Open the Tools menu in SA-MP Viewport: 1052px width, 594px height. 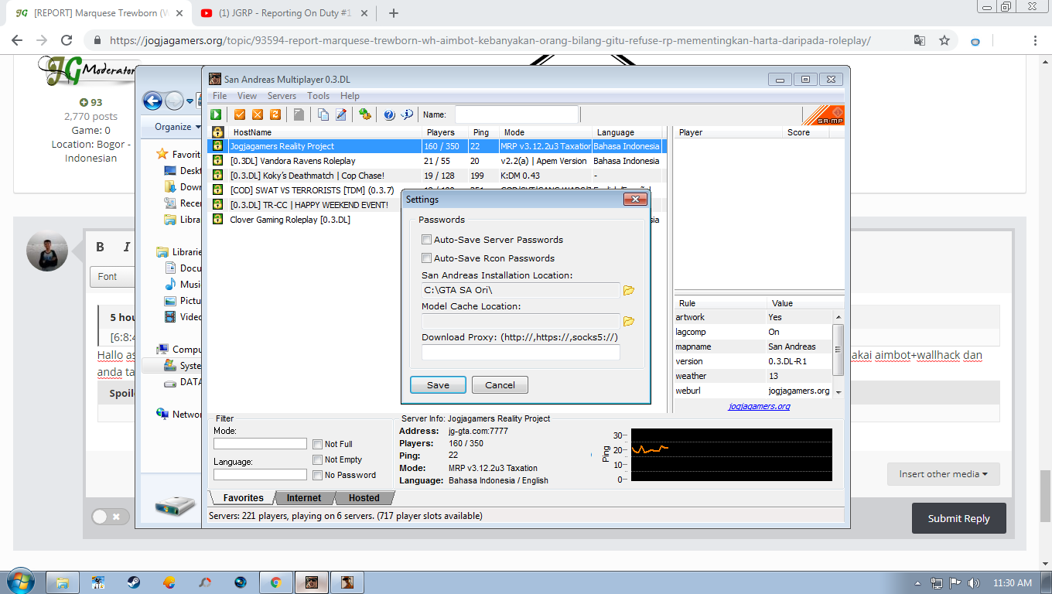point(318,96)
